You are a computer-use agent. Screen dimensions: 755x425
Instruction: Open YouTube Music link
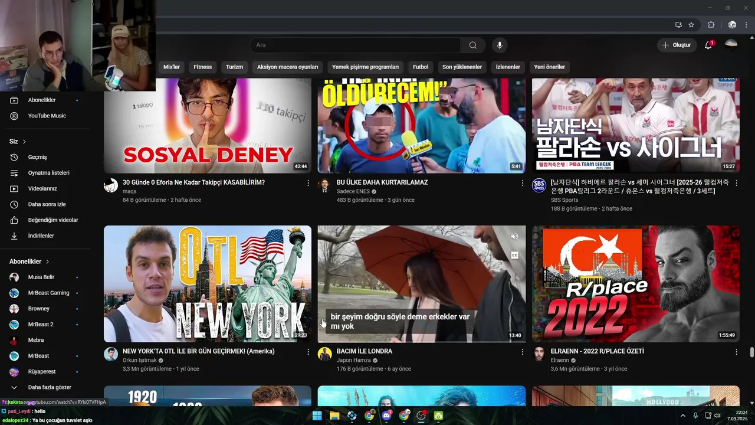44,116
